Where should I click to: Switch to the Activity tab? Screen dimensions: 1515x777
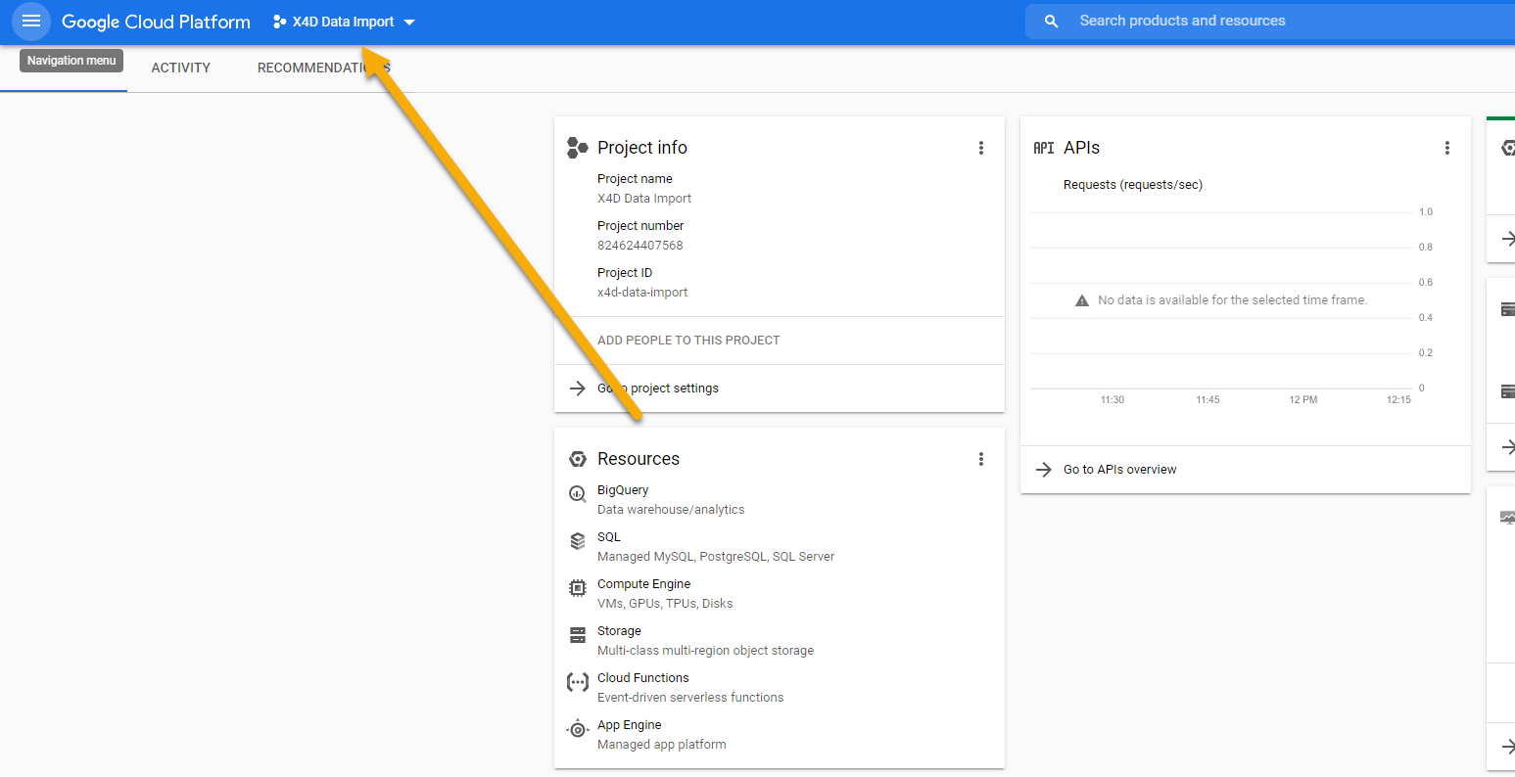pyautogui.click(x=181, y=68)
